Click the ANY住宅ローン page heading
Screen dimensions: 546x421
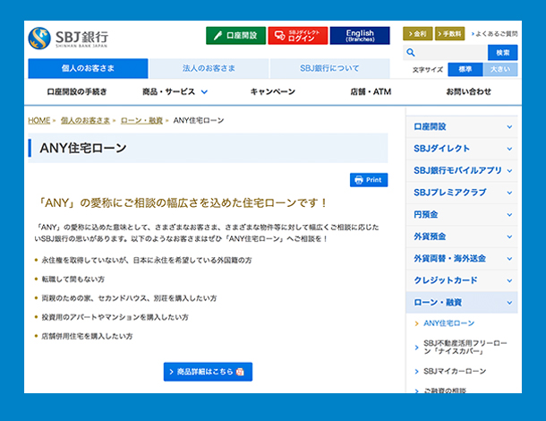pos(83,148)
